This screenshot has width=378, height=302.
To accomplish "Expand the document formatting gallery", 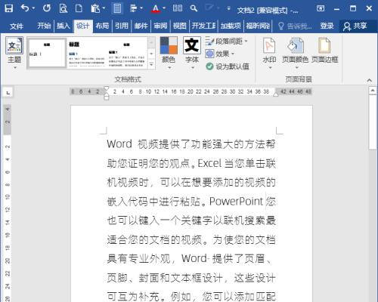I will tap(151, 65).
